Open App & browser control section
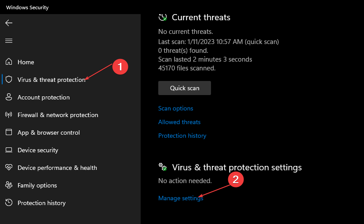The image size is (364, 224). [48, 132]
